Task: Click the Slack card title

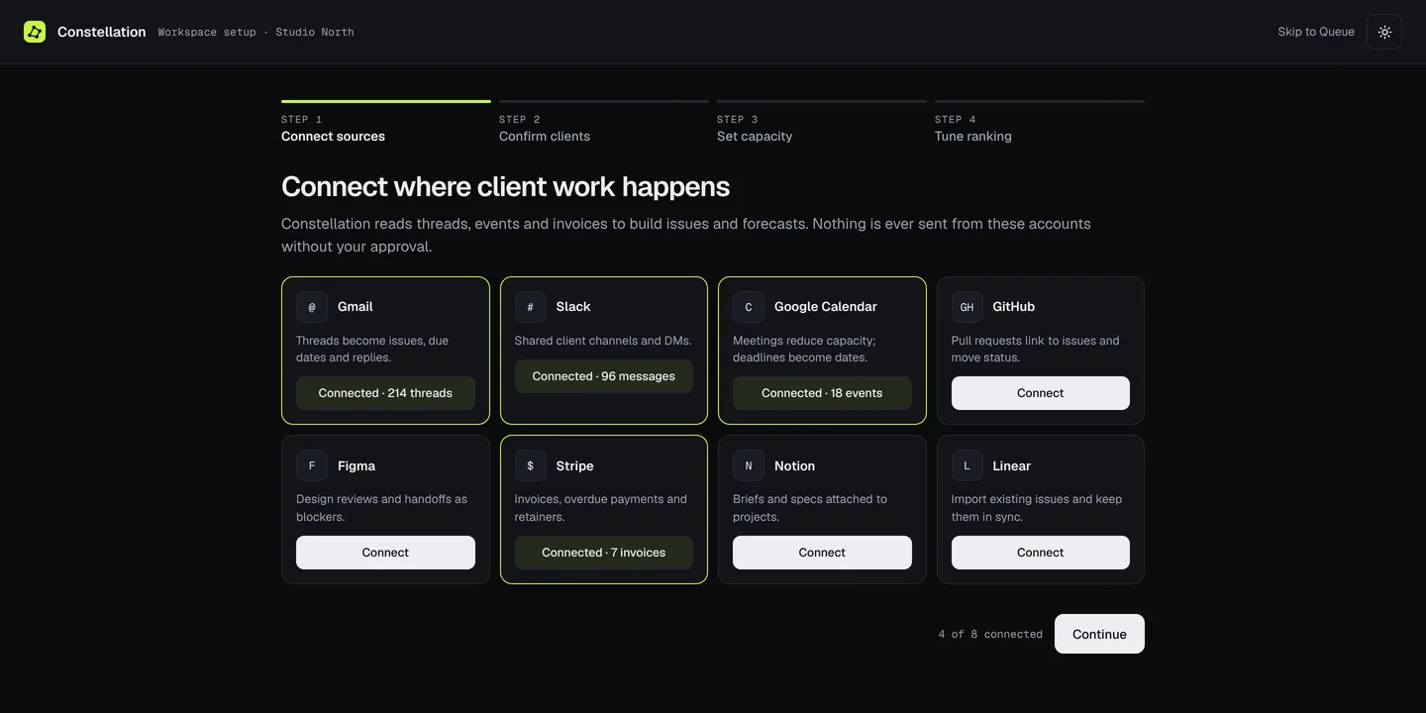Action: tap(573, 307)
